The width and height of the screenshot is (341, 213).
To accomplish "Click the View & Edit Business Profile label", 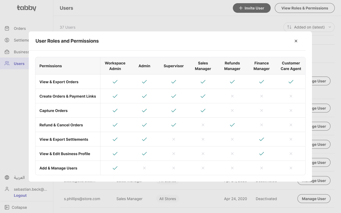I will coord(65,154).
